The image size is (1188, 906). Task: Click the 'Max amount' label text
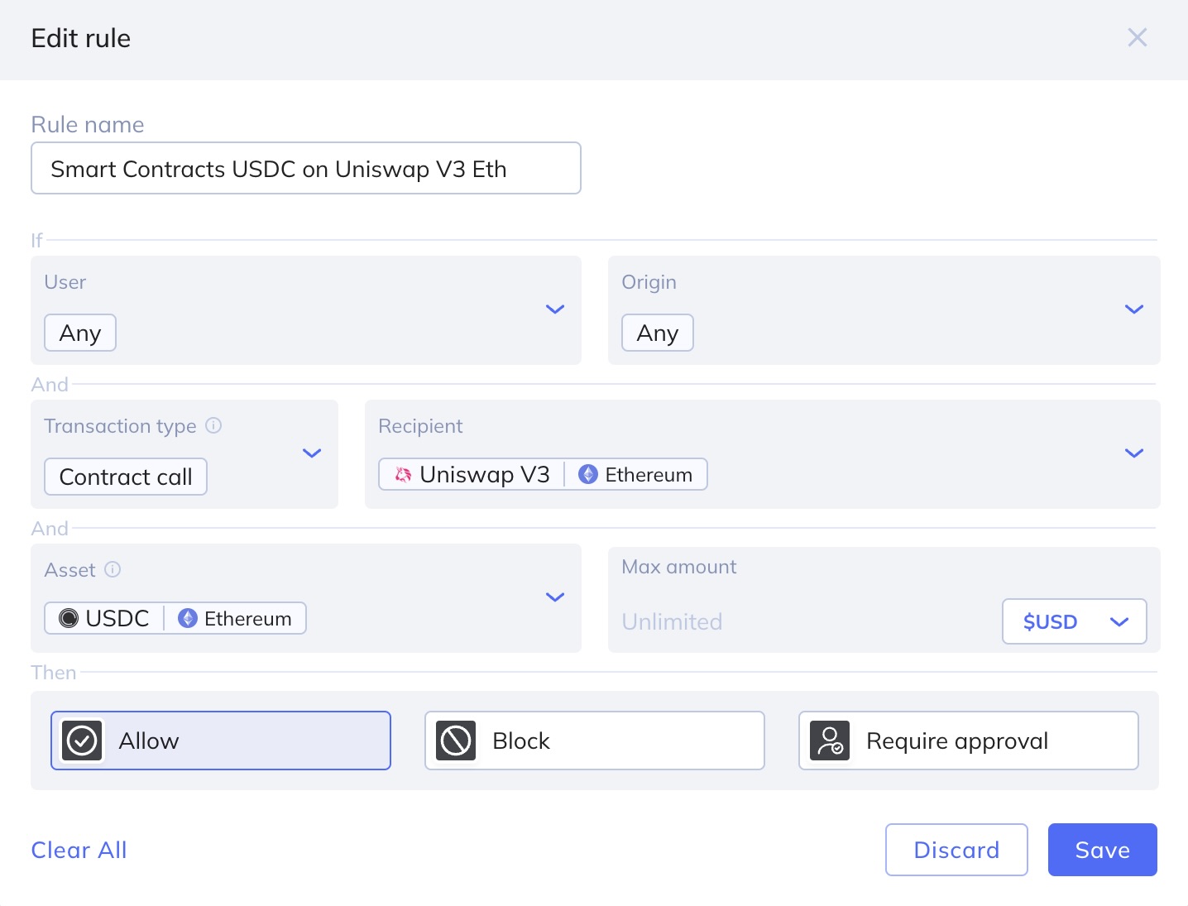coord(679,567)
